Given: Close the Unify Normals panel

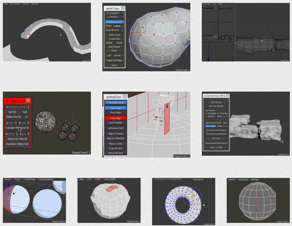Looking at the screenshot, I should pos(227,95).
